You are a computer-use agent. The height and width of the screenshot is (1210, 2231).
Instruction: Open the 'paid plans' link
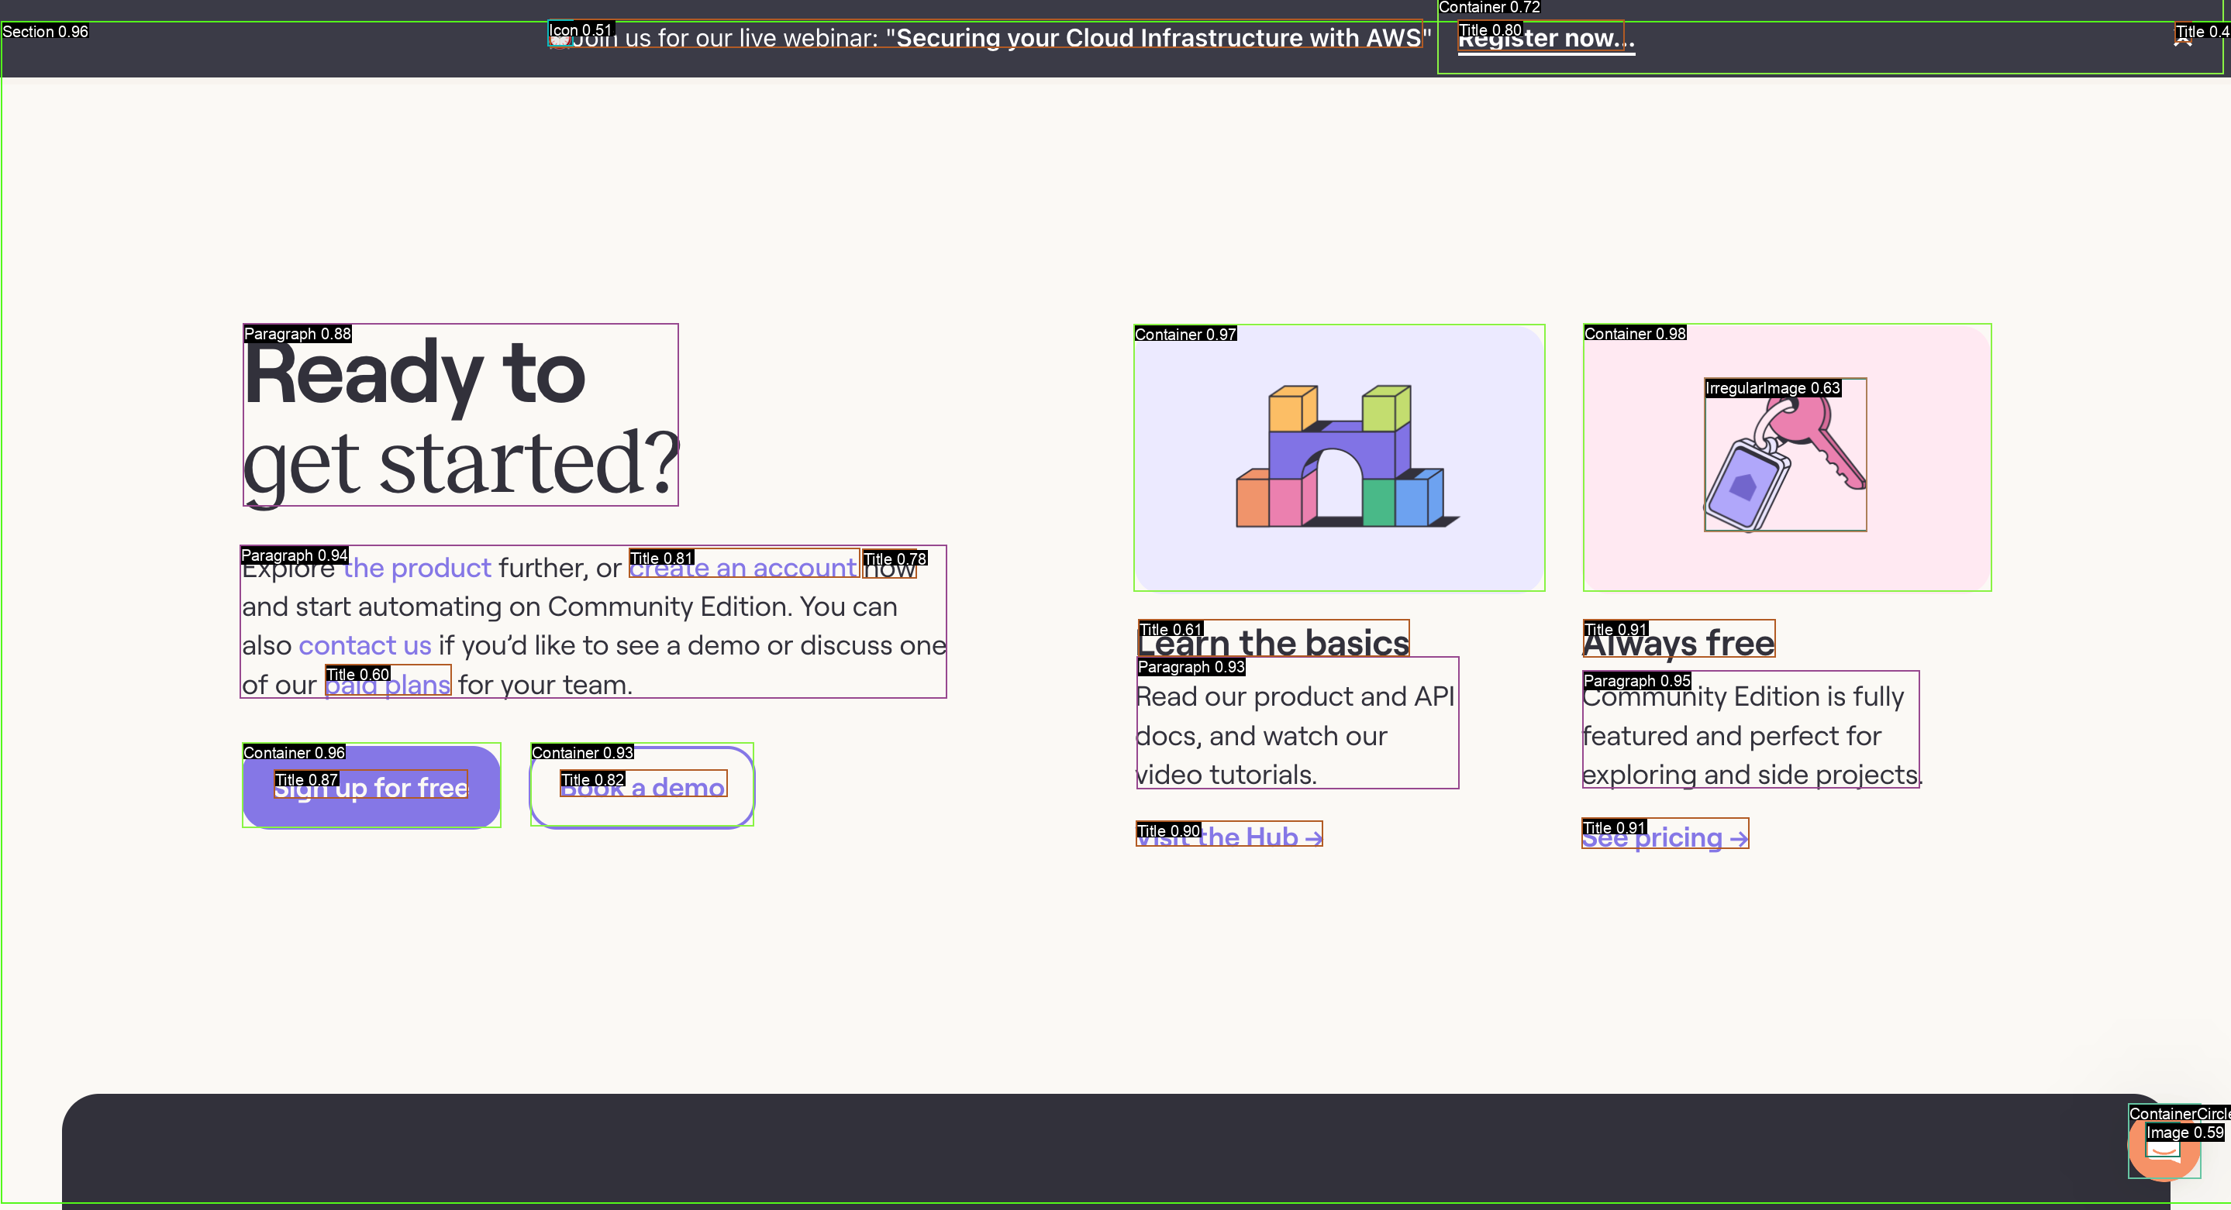(388, 685)
